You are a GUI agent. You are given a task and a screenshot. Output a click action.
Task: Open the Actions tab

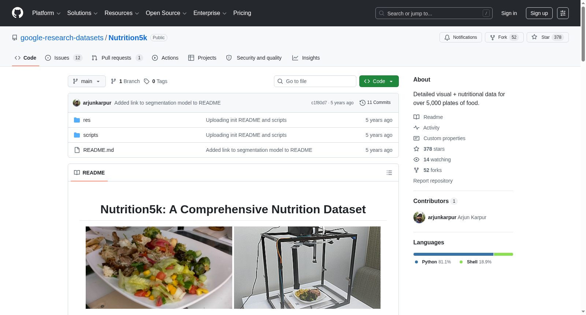coord(165,58)
